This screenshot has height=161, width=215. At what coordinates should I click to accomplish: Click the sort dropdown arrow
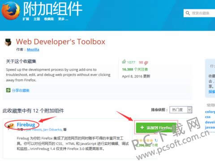coord(189,110)
